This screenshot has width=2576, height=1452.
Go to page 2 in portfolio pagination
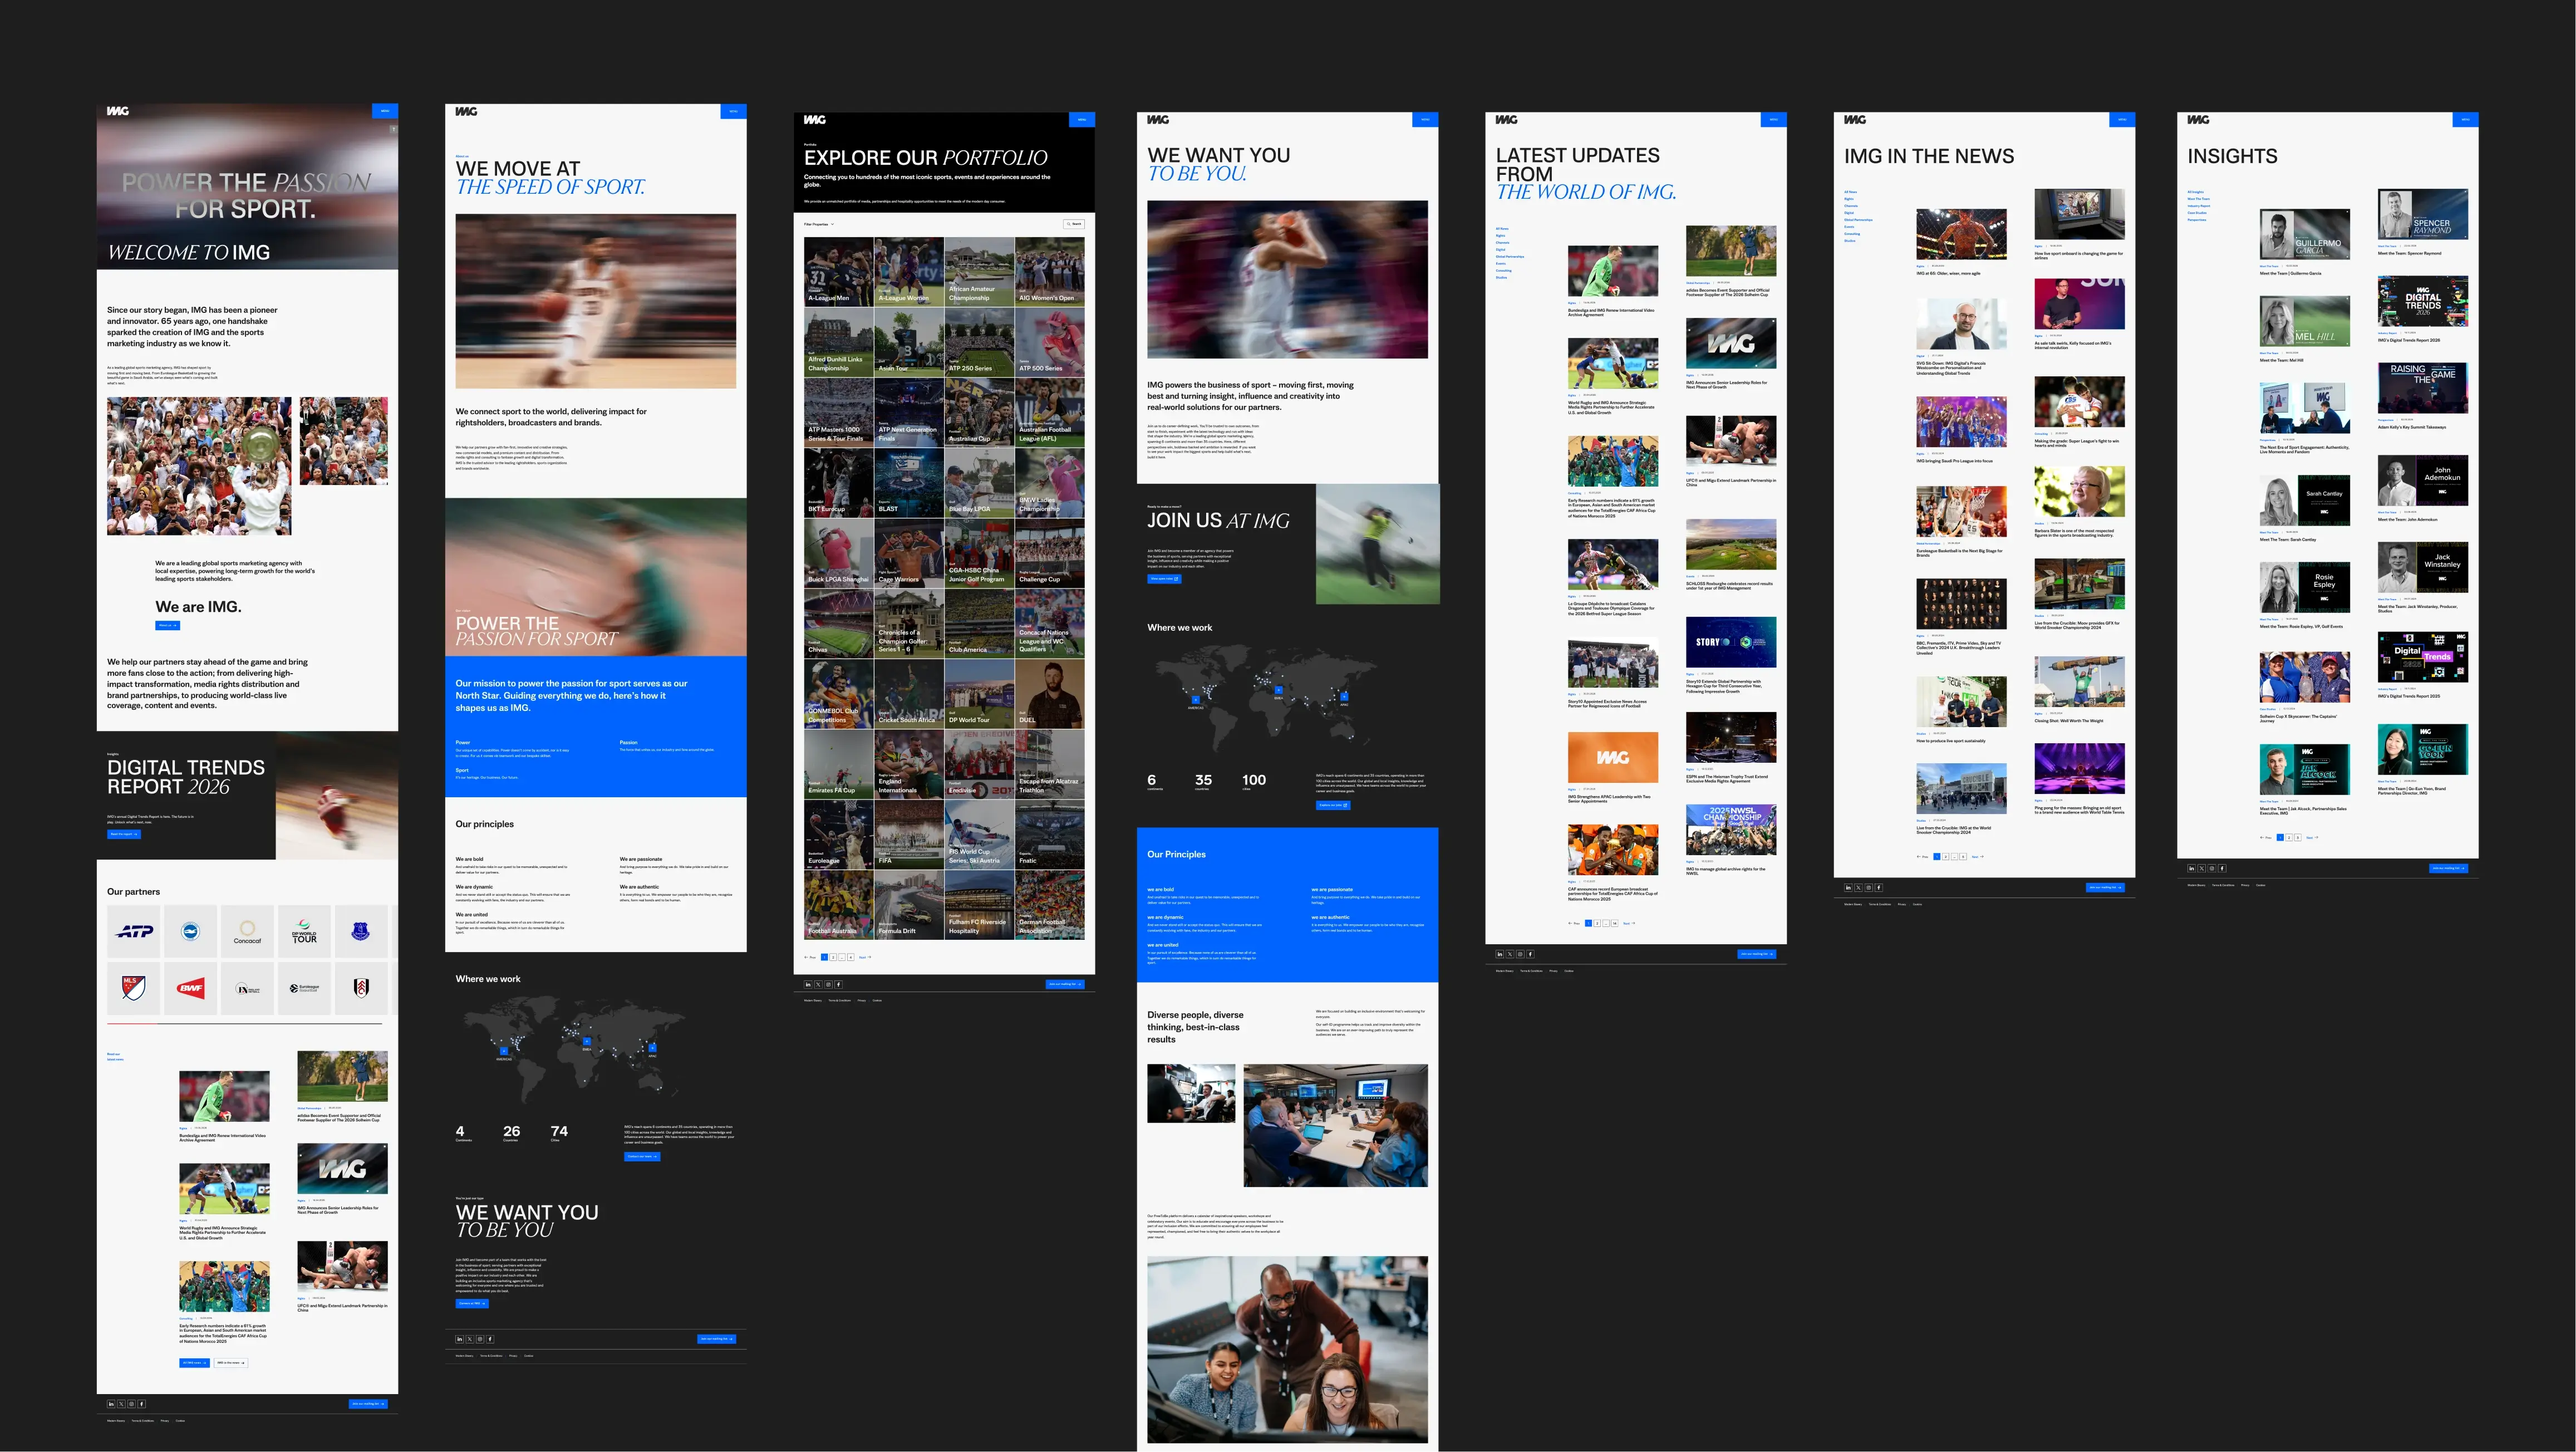click(833, 957)
